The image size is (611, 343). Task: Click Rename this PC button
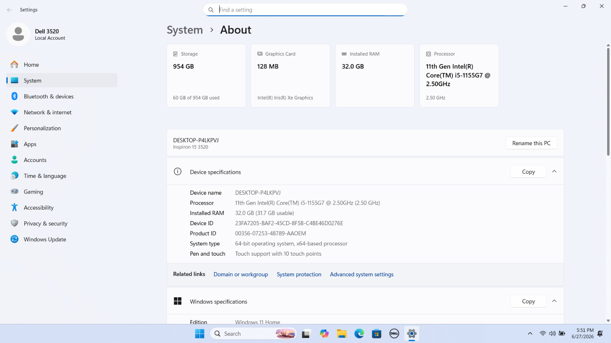point(532,143)
